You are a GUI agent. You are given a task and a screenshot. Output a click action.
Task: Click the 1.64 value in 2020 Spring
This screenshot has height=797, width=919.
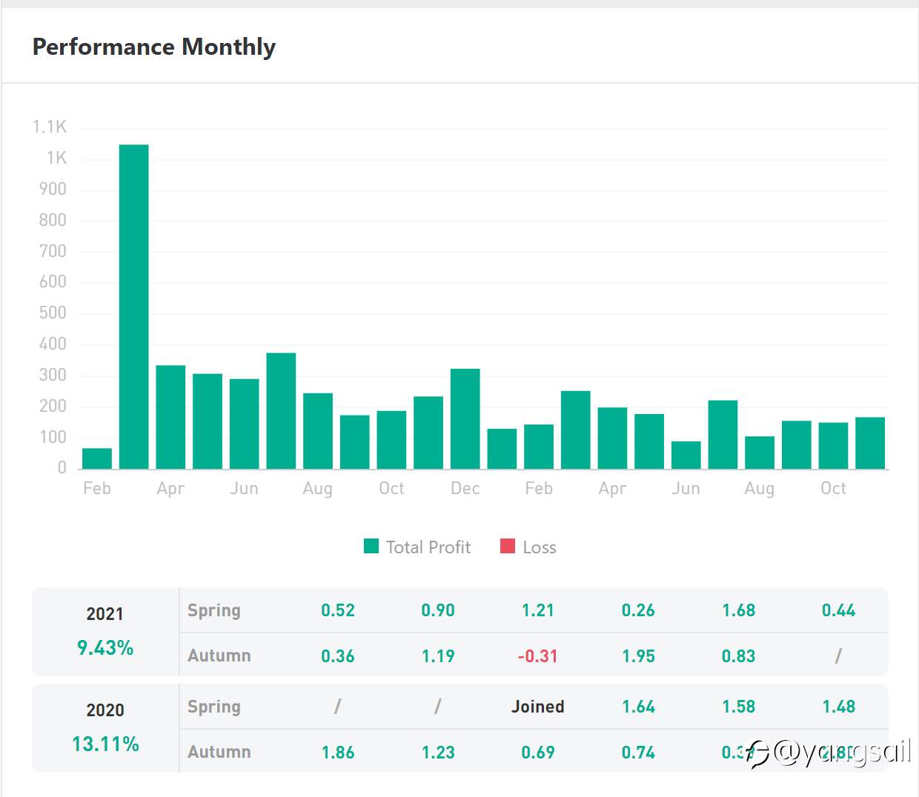[638, 707]
